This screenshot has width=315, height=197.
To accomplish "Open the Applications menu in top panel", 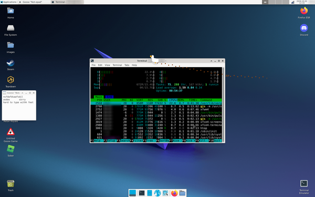I will [8, 2].
